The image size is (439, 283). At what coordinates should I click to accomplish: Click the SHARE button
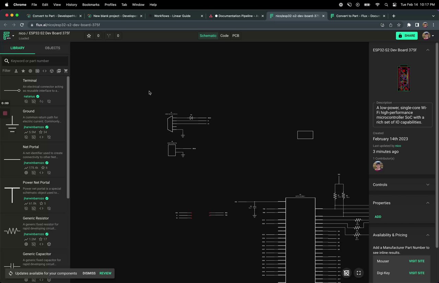[x=407, y=36]
